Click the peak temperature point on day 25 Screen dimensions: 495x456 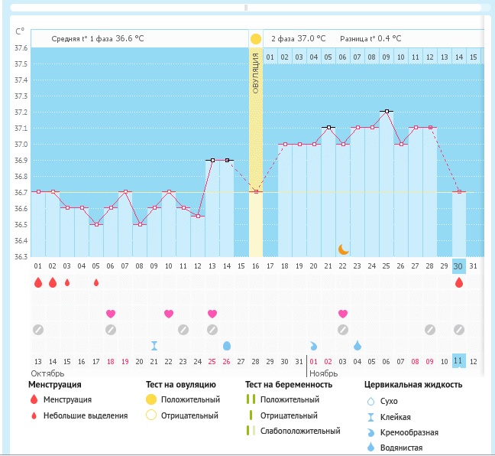387,111
